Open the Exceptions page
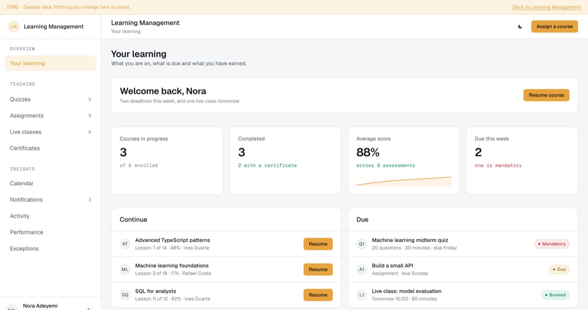The width and height of the screenshot is (588, 310). coord(50,249)
